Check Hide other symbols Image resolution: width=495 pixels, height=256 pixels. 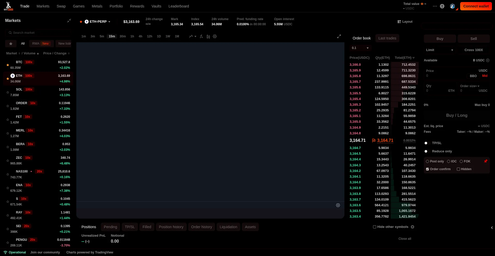(375, 227)
